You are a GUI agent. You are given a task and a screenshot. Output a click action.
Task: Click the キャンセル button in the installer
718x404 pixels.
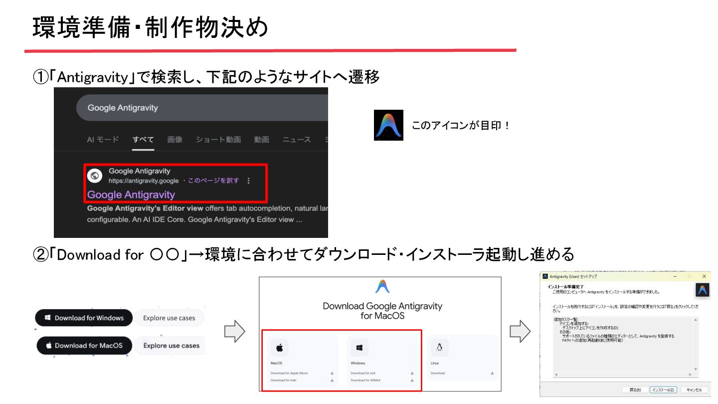pos(694,390)
